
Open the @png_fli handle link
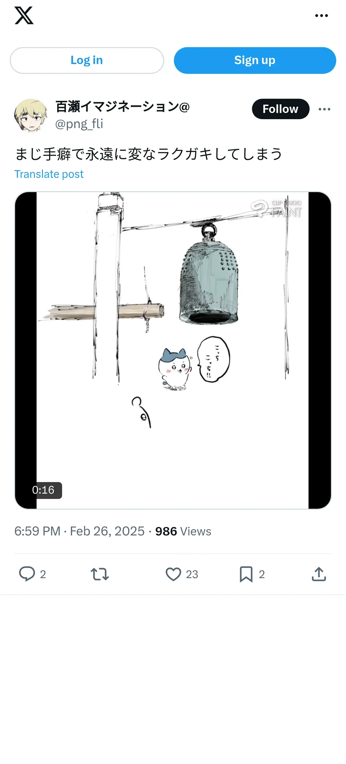79,124
